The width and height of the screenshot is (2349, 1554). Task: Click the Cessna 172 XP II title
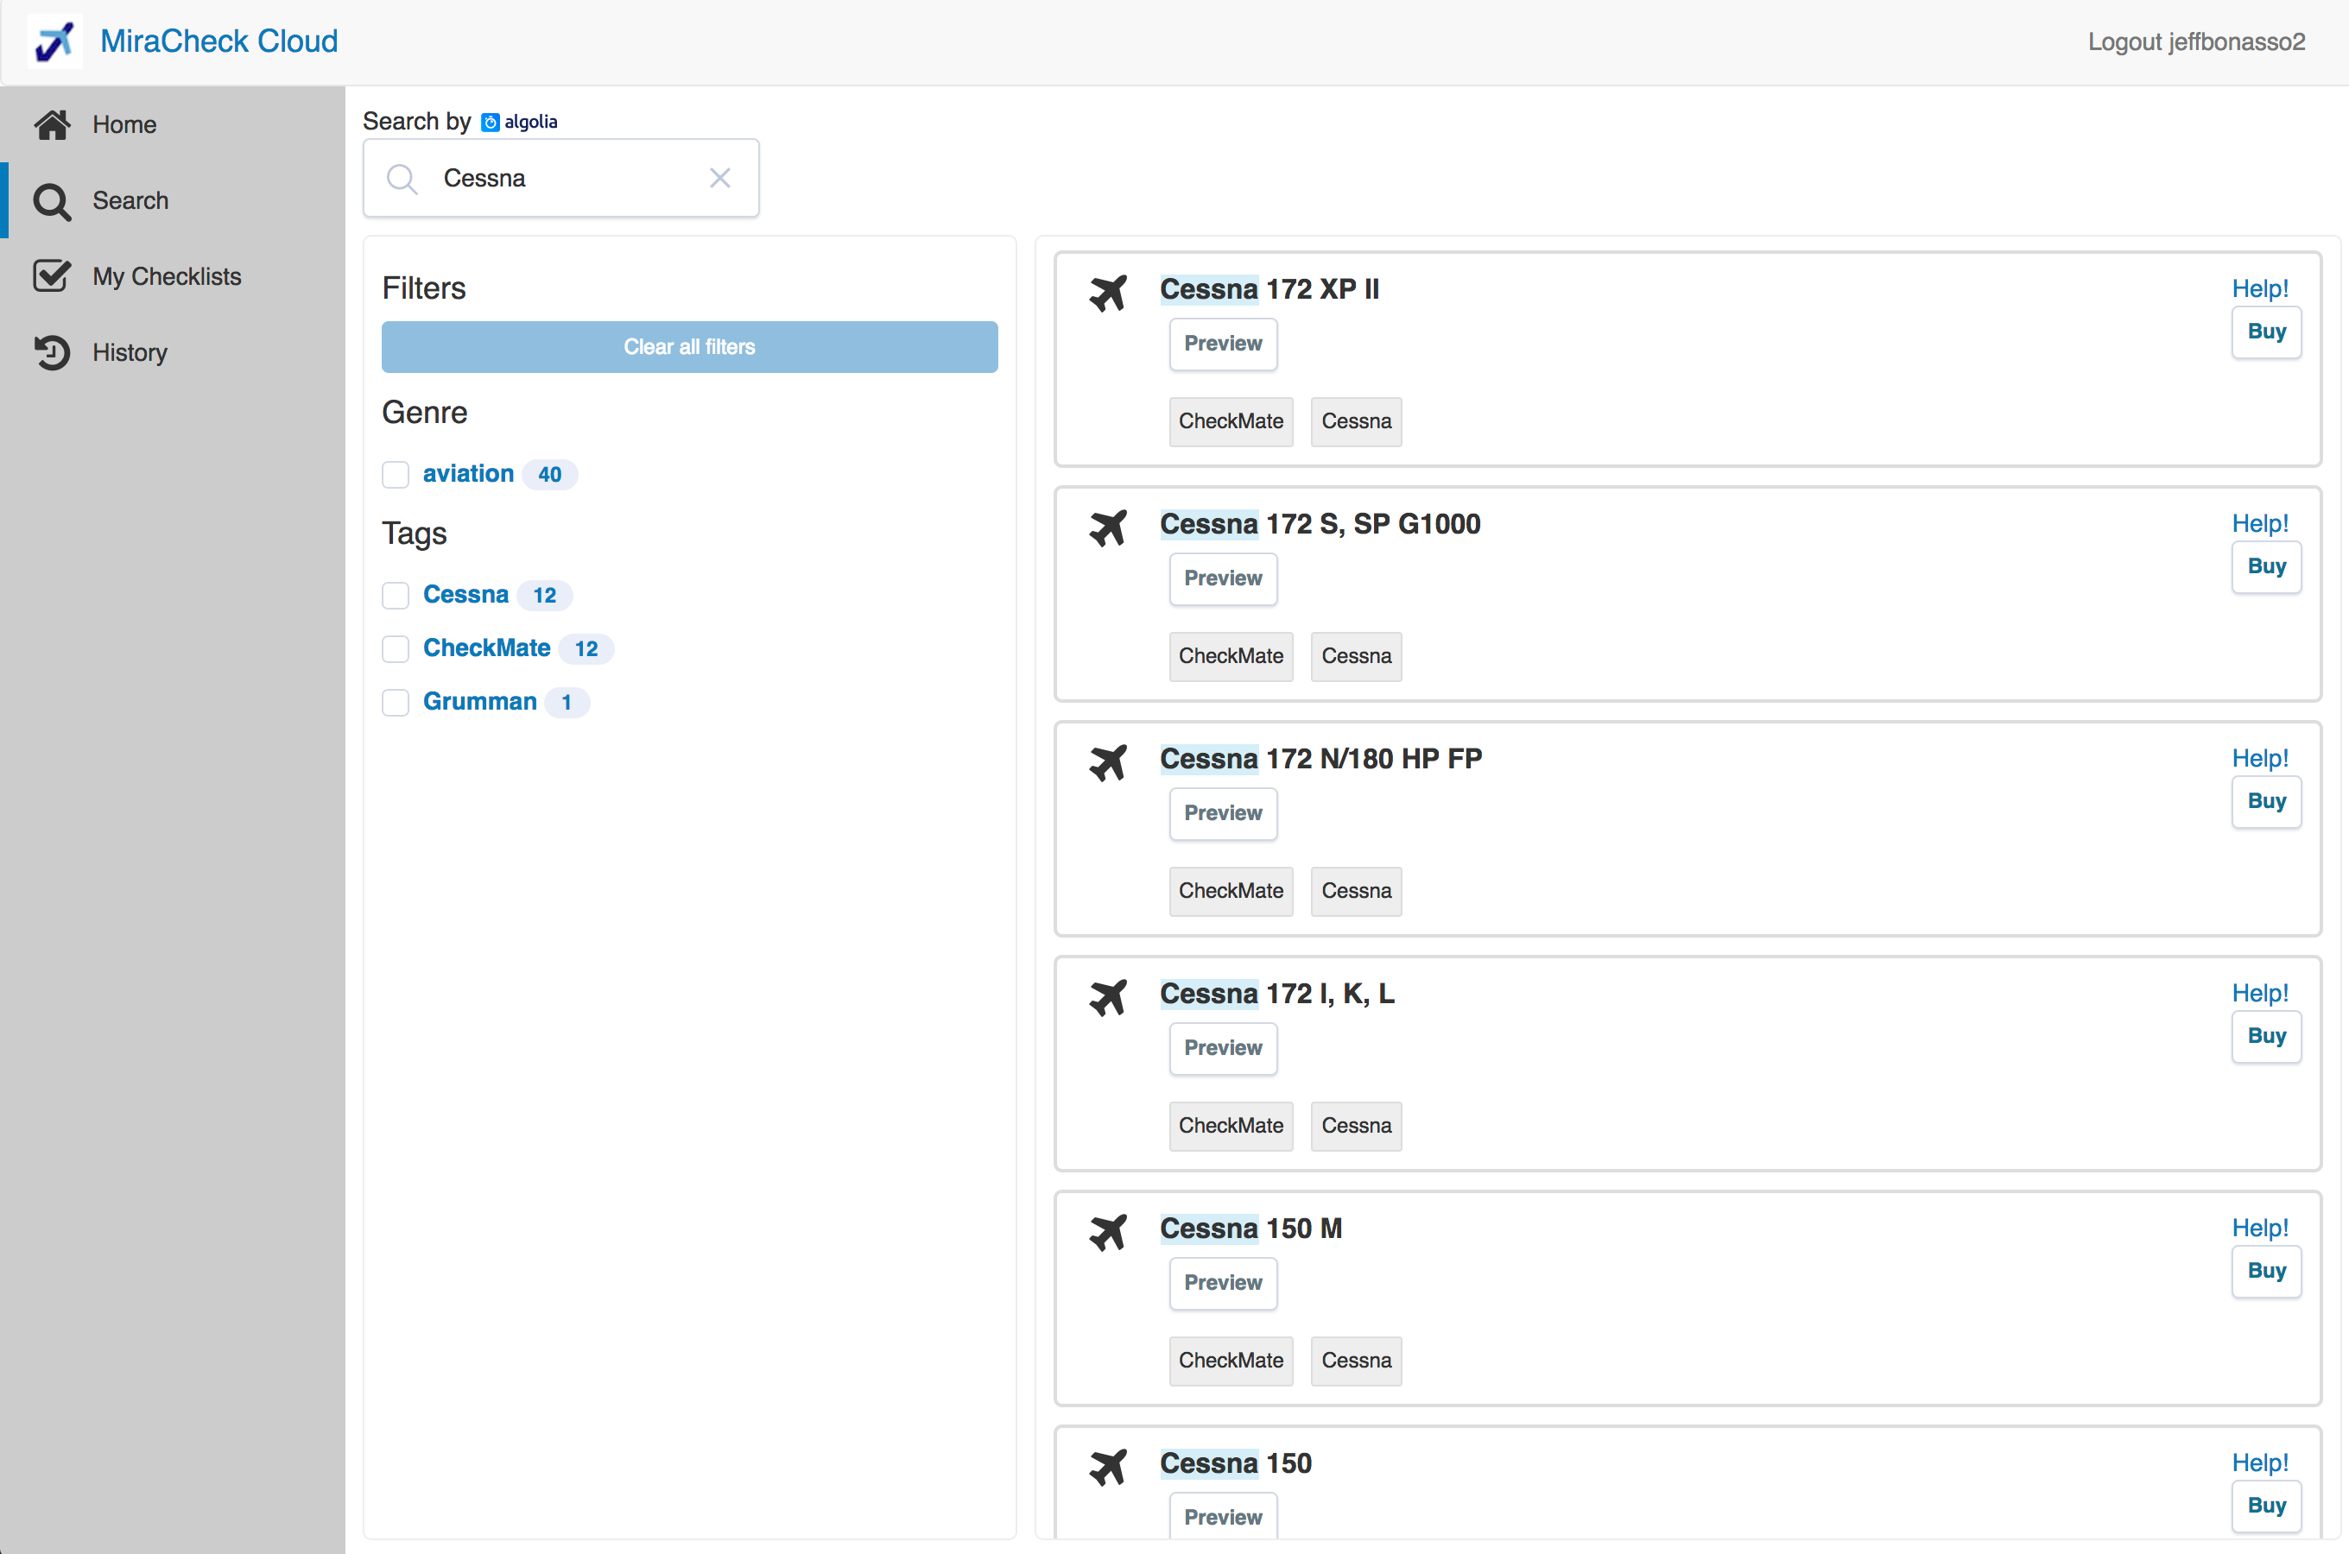(x=1269, y=289)
